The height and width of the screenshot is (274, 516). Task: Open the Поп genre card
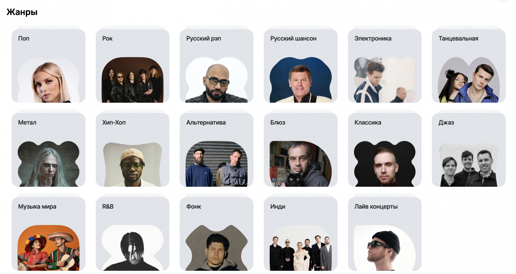coord(48,66)
